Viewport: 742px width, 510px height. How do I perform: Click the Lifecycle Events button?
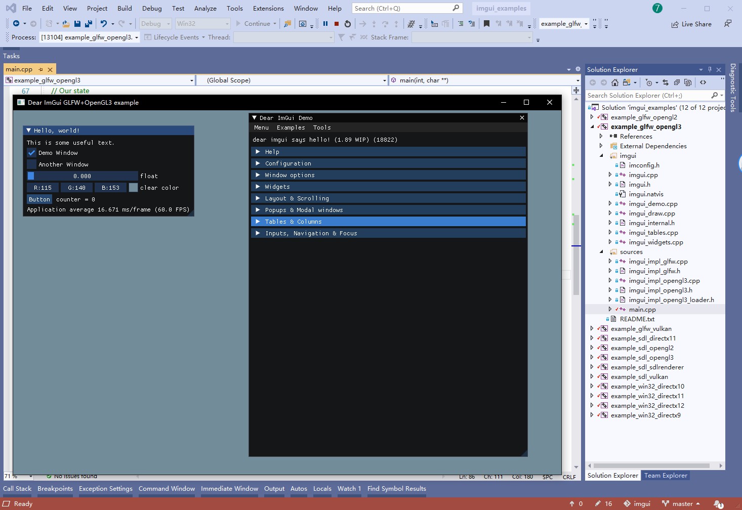click(175, 37)
